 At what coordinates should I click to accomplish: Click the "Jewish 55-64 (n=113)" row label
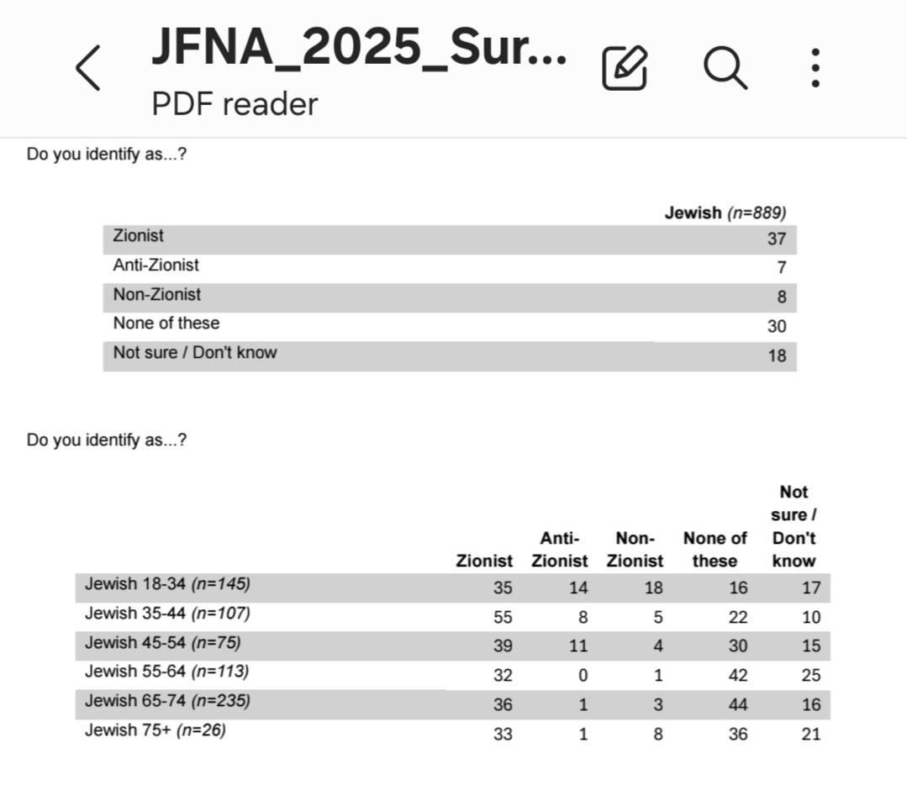[x=166, y=672]
